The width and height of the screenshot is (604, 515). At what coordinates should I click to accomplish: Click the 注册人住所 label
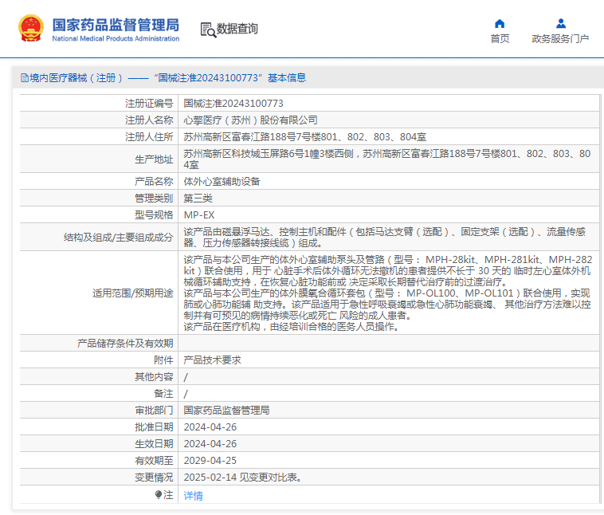[x=149, y=137]
